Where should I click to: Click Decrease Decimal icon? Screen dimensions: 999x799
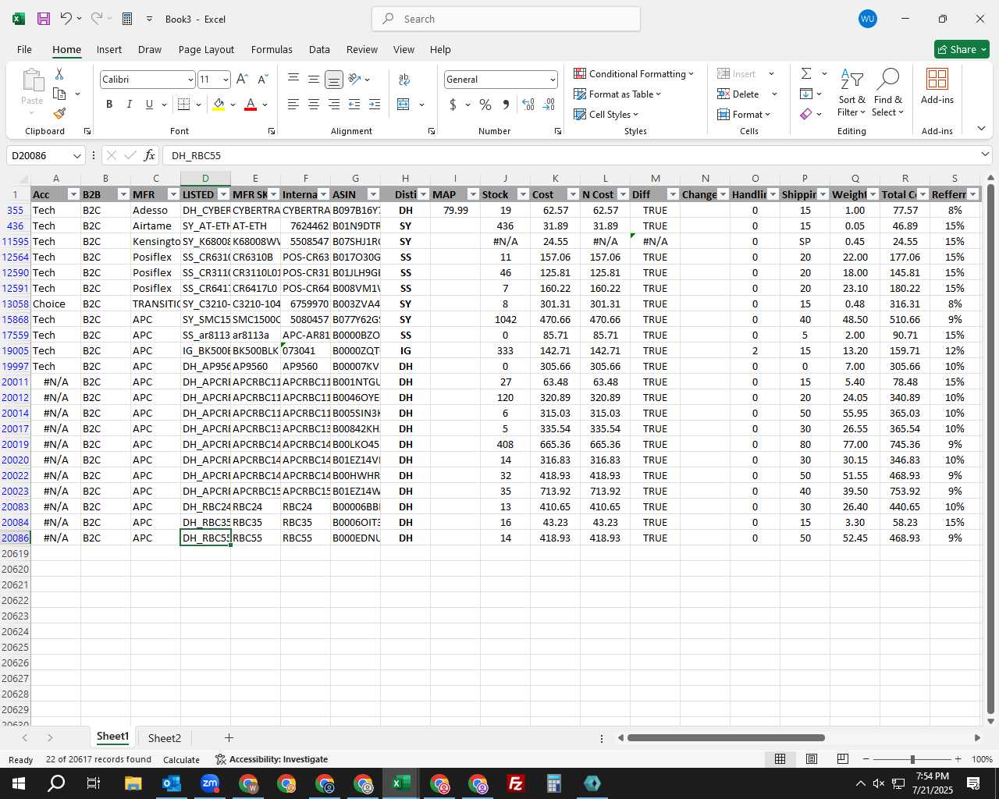pyautogui.click(x=549, y=105)
